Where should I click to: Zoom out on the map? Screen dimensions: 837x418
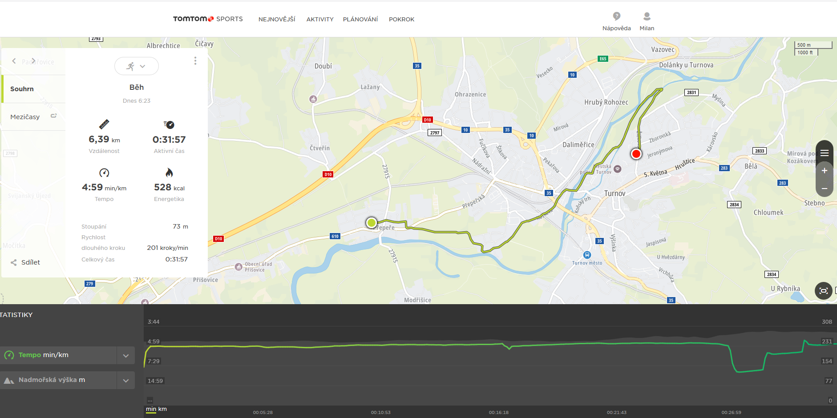pyautogui.click(x=825, y=189)
